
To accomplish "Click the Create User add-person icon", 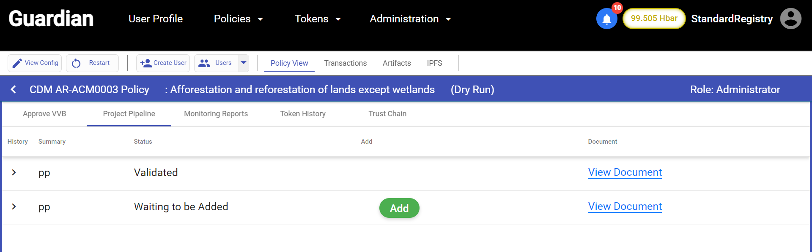I will [146, 63].
